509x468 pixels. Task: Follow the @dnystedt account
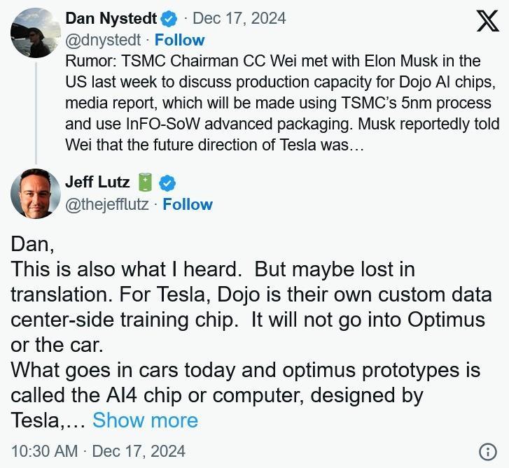point(180,40)
